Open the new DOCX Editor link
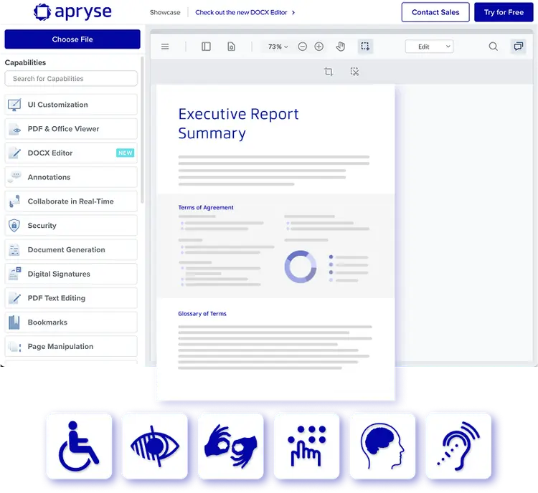 tap(245, 12)
